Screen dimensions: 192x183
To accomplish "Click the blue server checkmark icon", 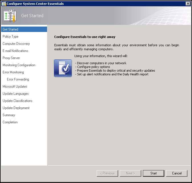I will point(63,68).
